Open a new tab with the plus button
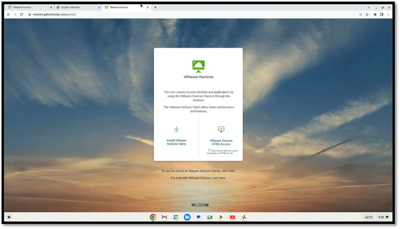 (155, 8)
